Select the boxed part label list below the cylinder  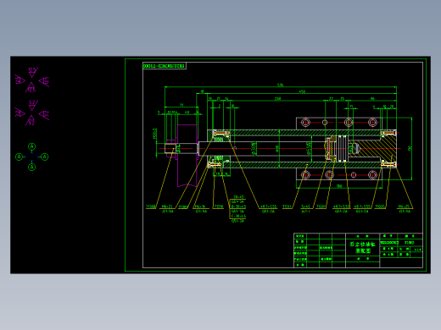point(237,209)
